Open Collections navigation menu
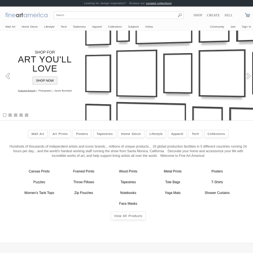Viewport: 253px width, 253px height. coord(115,27)
